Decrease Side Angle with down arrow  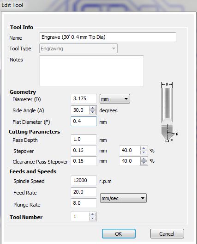(93, 112)
